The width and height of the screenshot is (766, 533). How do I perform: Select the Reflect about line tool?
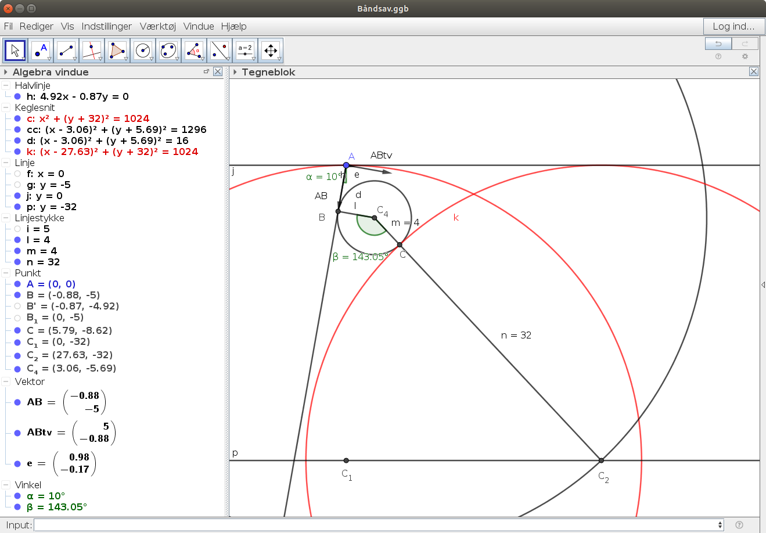220,51
